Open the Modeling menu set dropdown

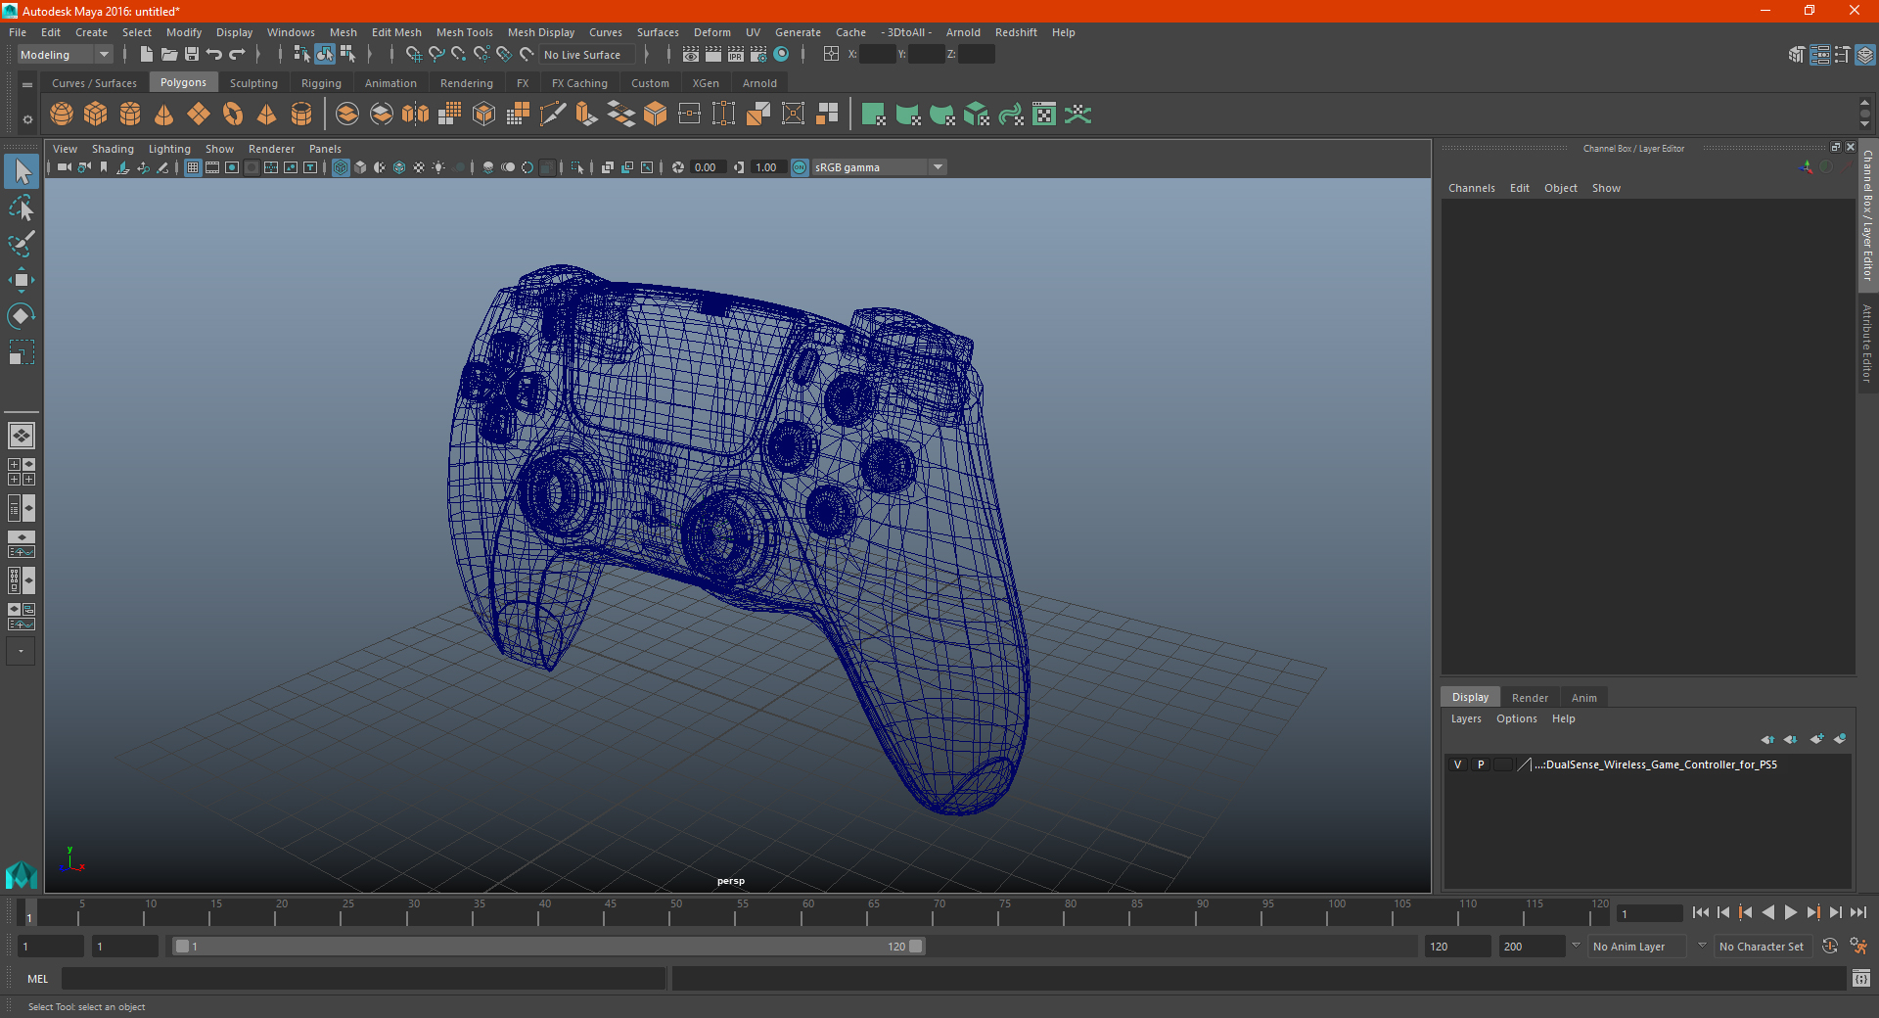click(65, 55)
